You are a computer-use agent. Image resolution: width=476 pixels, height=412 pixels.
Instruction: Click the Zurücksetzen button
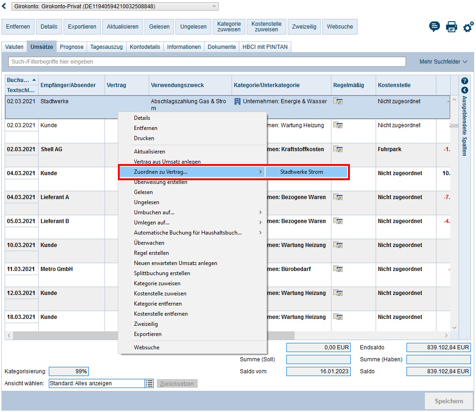177,384
